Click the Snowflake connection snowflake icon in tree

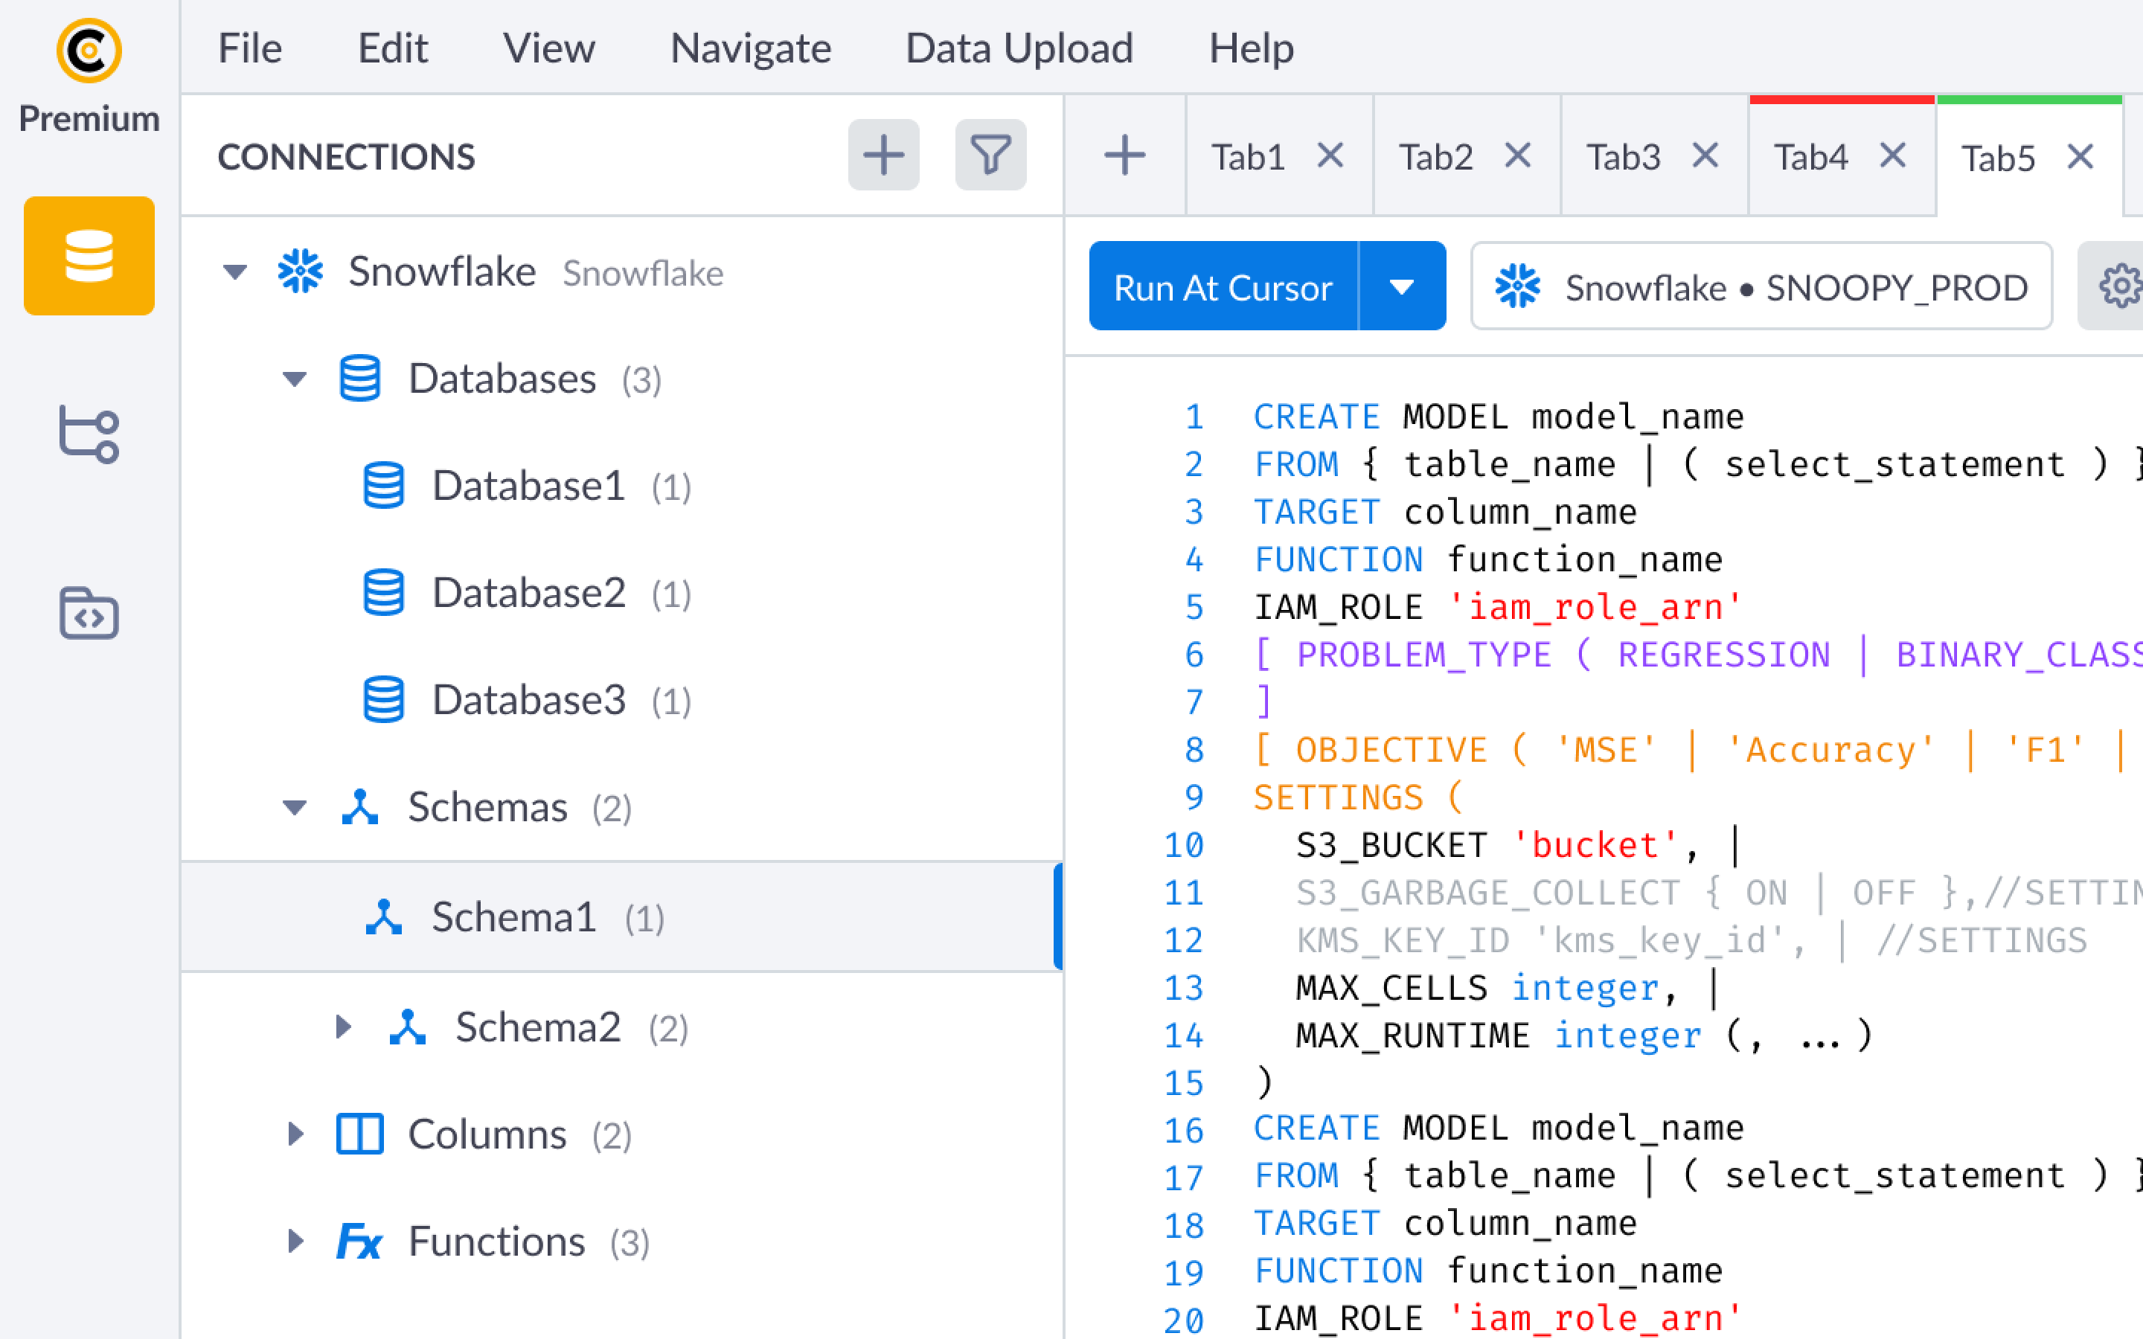pyautogui.click(x=300, y=271)
